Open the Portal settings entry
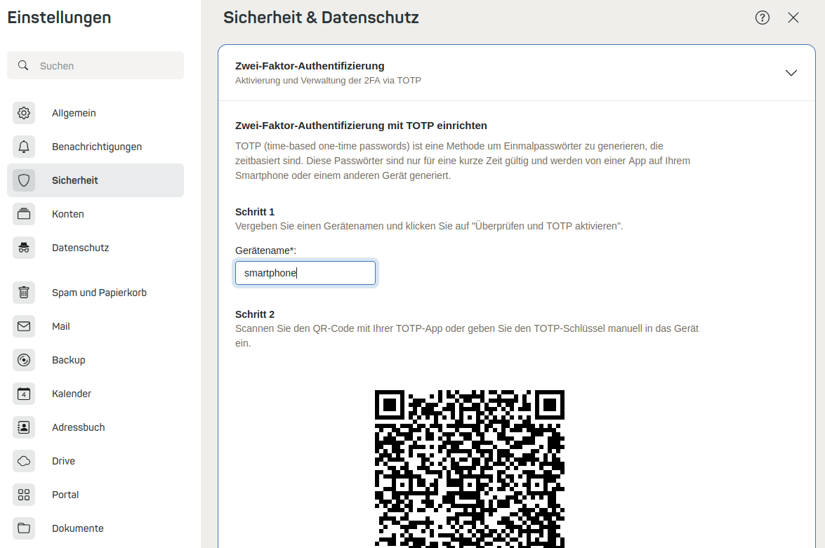 [x=65, y=495]
